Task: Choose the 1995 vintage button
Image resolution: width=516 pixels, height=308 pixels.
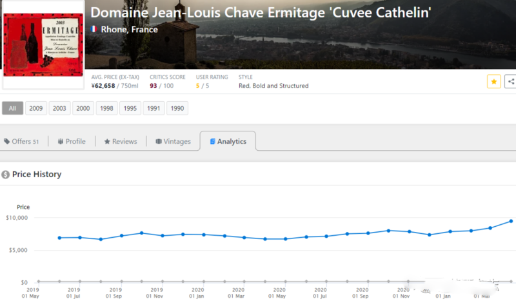Action: (130, 108)
